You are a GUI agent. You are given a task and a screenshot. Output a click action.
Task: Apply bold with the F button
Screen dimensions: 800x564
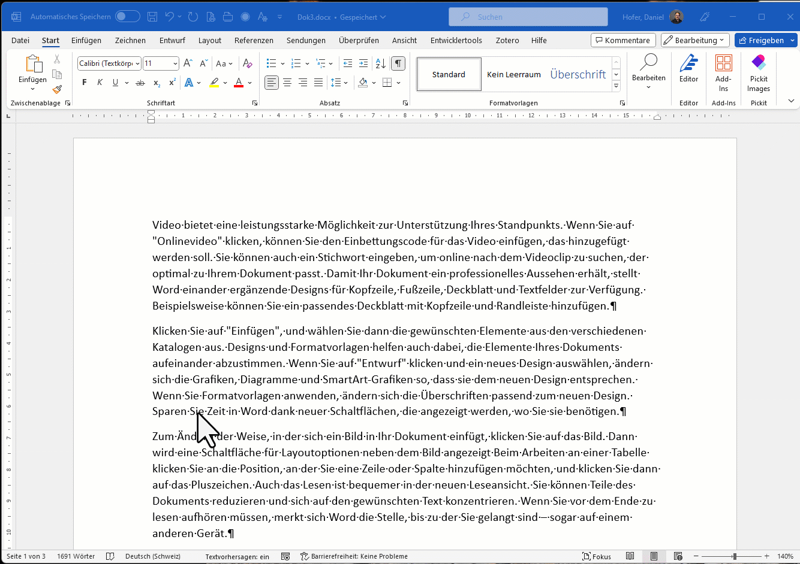(85, 83)
